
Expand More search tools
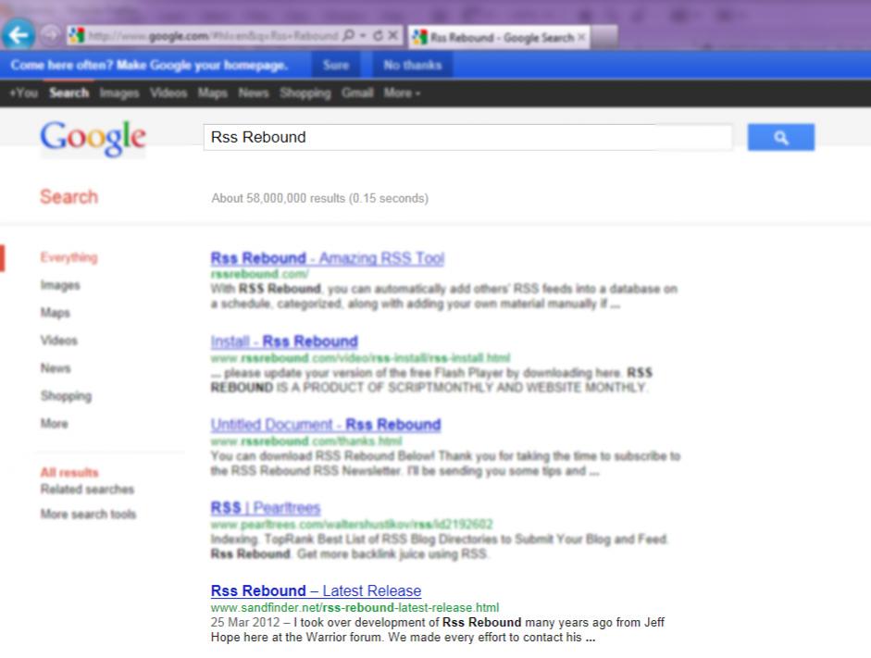click(x=88, y=515)
